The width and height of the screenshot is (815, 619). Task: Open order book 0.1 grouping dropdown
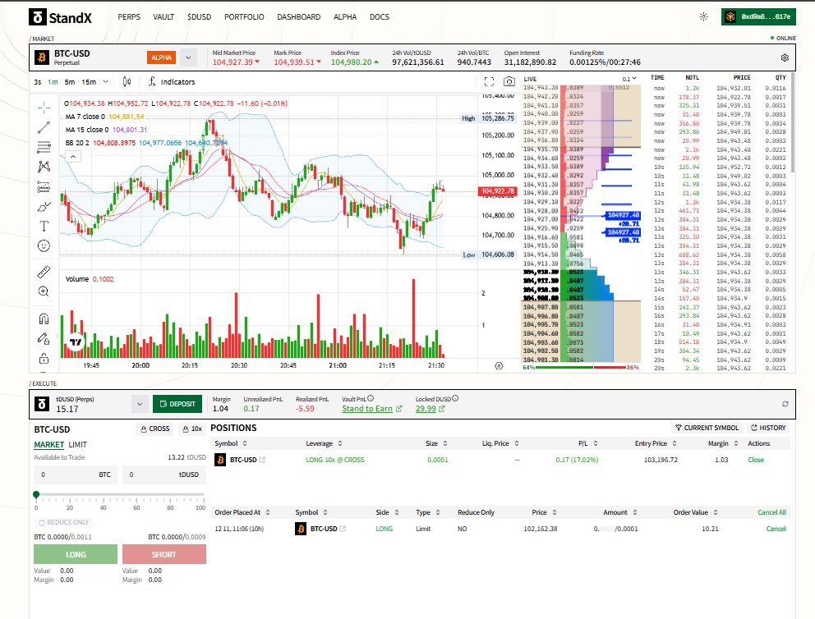coord(629,79)
